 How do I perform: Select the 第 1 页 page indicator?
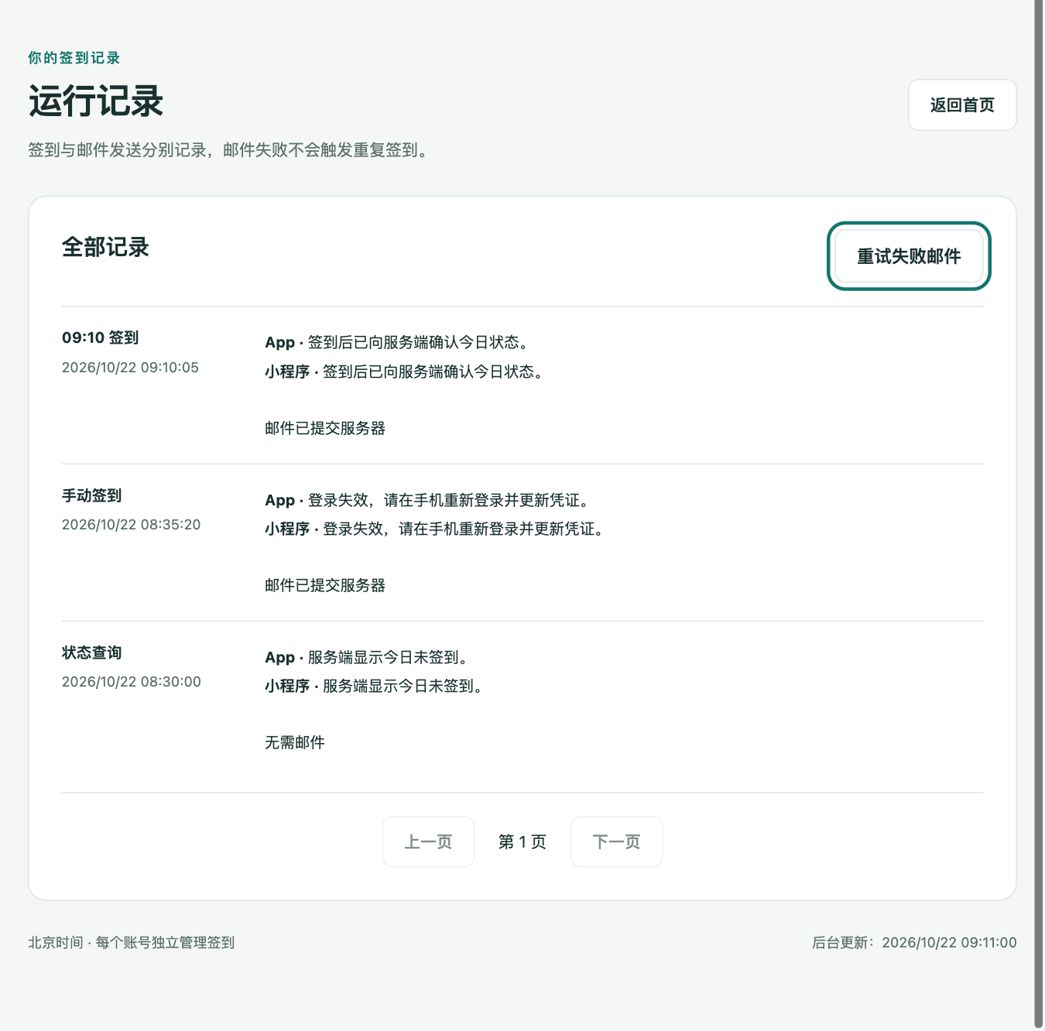pos(522,841)
